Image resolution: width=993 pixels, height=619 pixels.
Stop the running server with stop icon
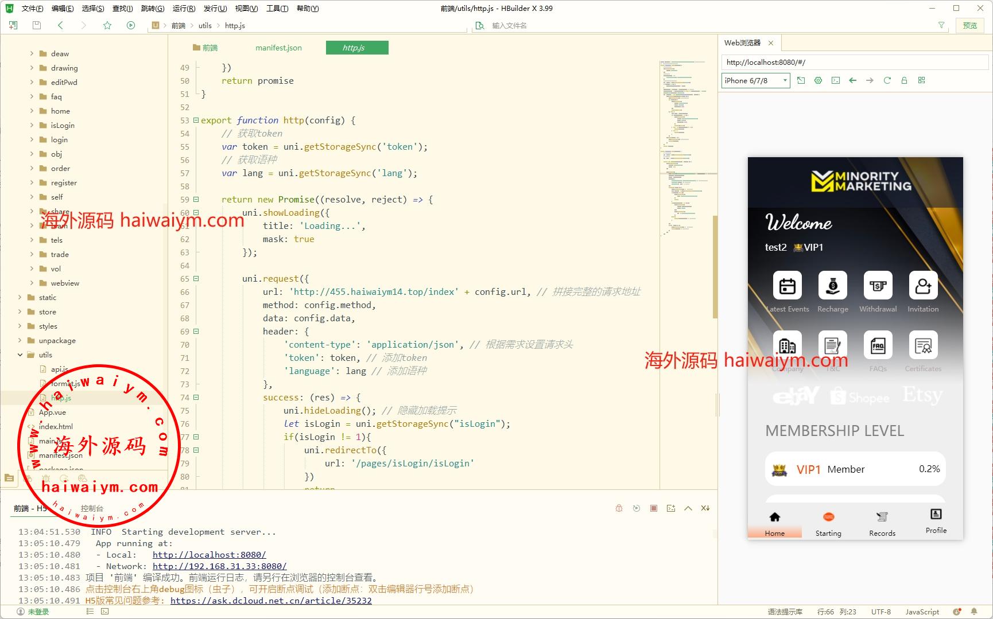point(653,508)
